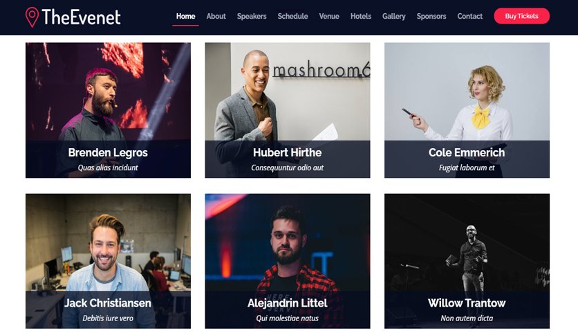View Jack Christiansen speaker card
Screen dimensions: 578x335
point(108,261)
